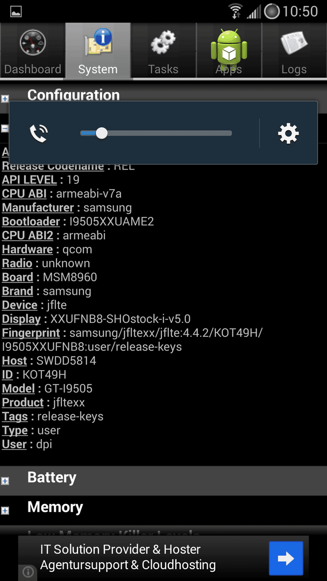Select the System info tab
Viewport: 327px width, 581px height.
click(98, 51)
